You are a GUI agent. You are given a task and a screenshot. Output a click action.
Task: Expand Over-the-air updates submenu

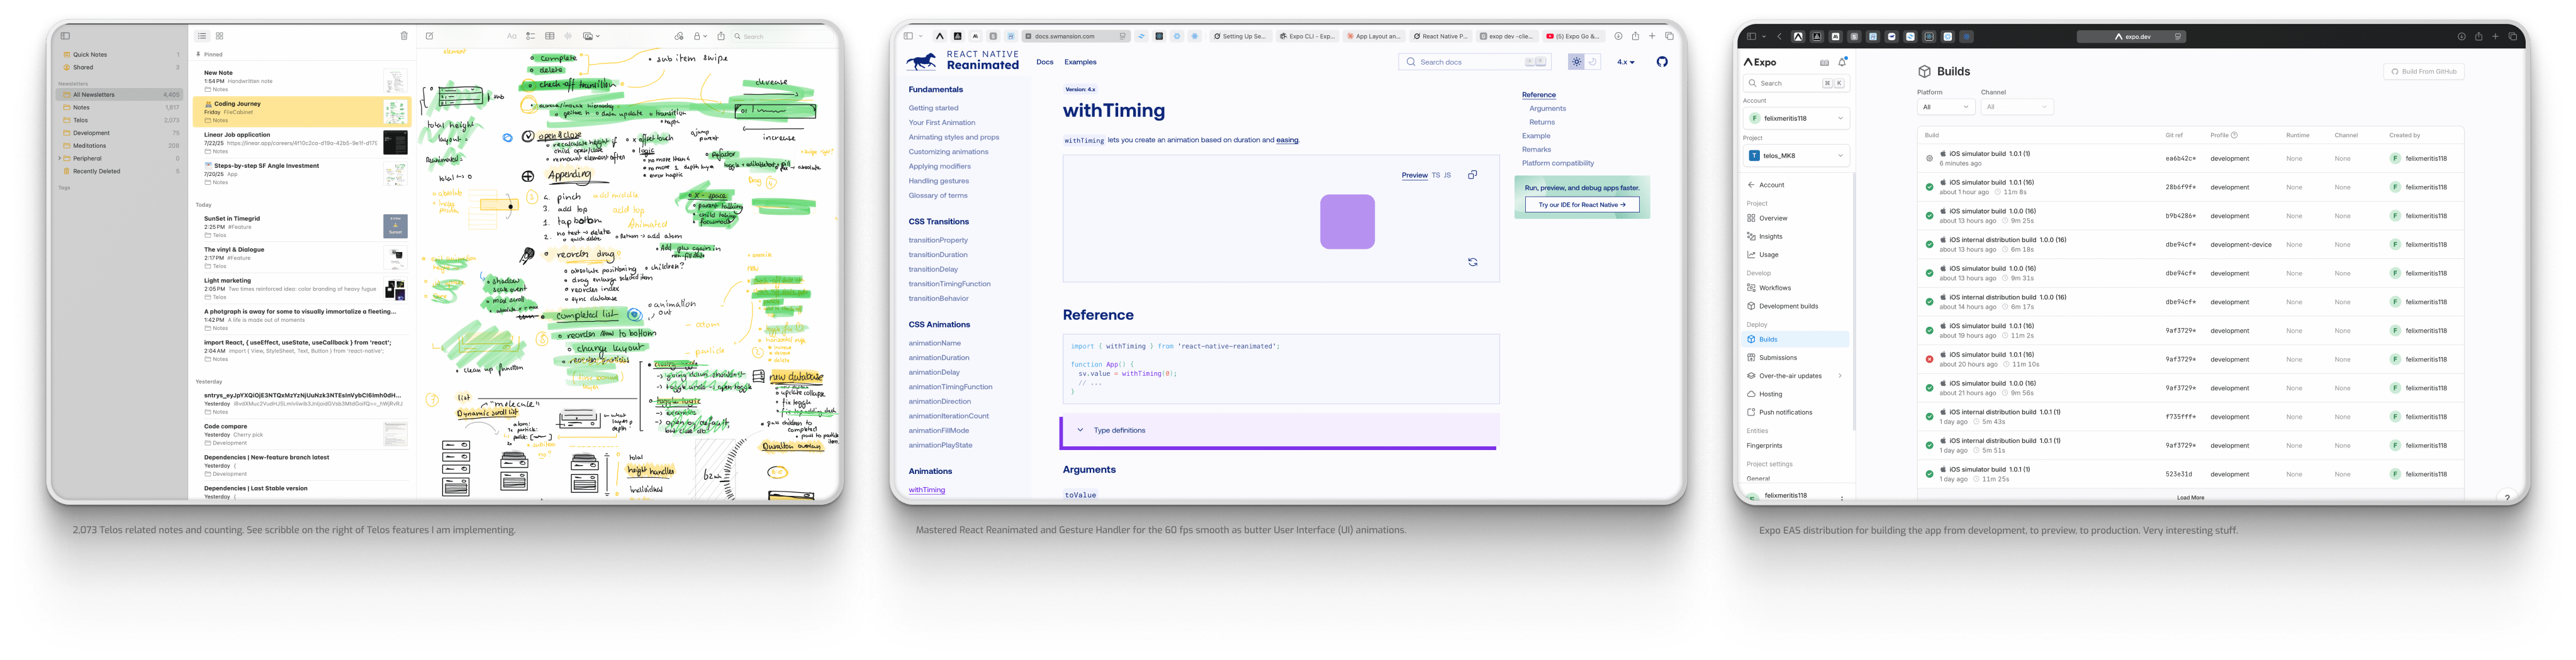(1839, 377)
